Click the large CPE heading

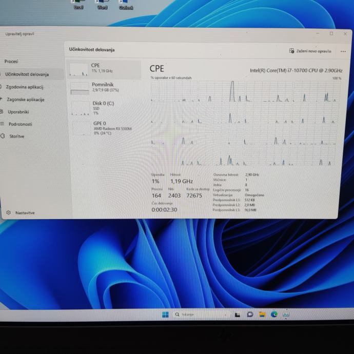pyautogui.click(x=156, y=69)
